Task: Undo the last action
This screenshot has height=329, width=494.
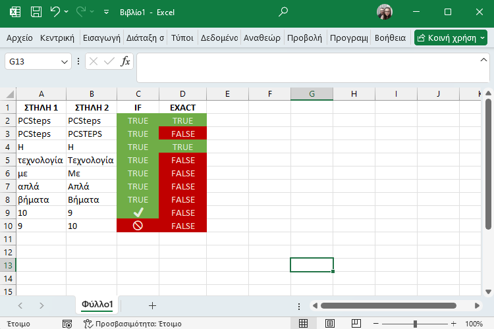Action: click(55, 12)
